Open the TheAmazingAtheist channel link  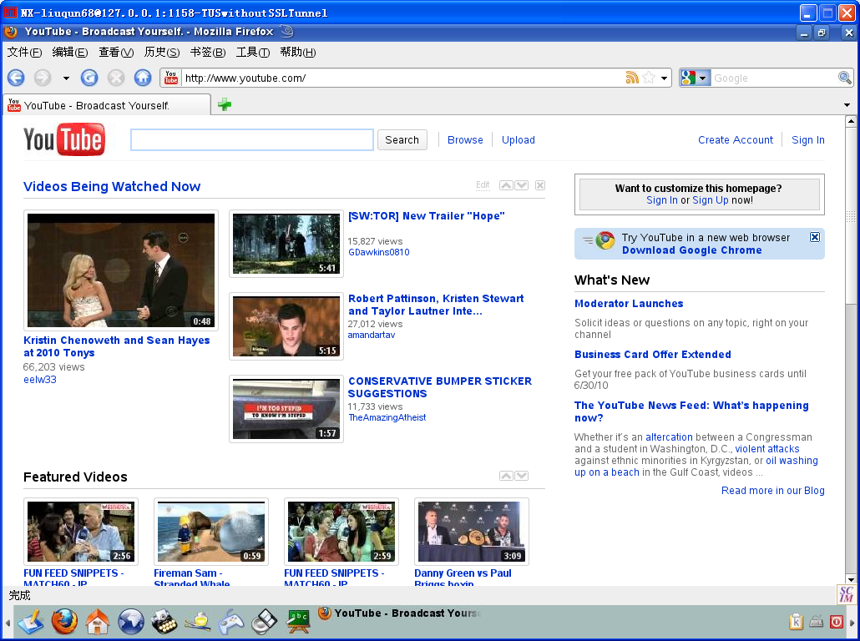(387, 417)
